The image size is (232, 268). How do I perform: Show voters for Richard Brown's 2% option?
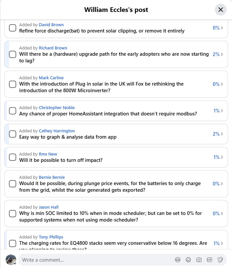(x=218, y=54)
